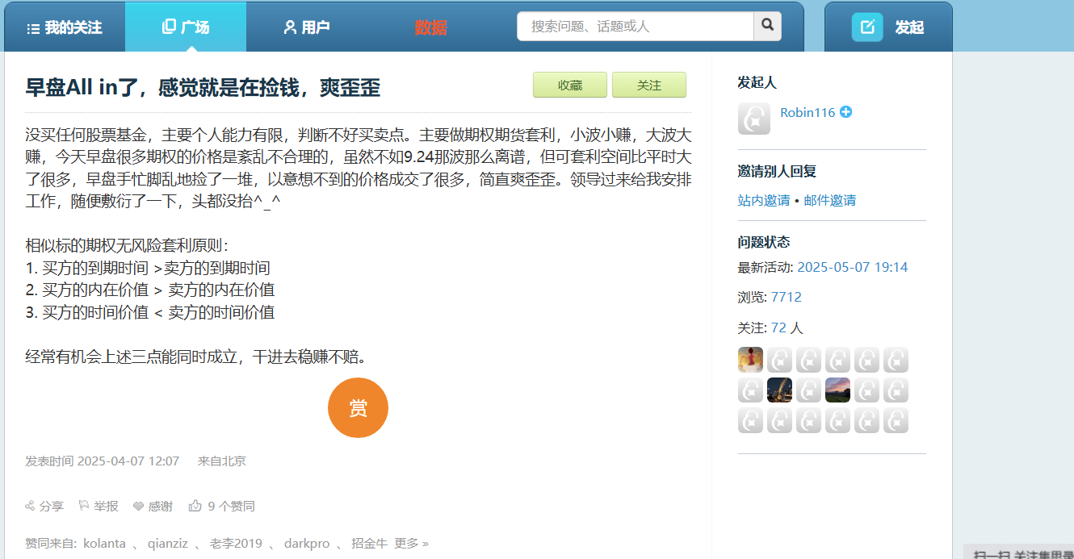The image size is (1074, 559).
Task: Click the person icon beside 用户
Action: point(290,27)
